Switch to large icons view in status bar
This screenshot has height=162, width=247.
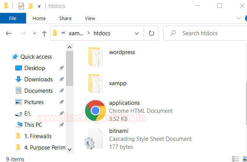[243, 159]
